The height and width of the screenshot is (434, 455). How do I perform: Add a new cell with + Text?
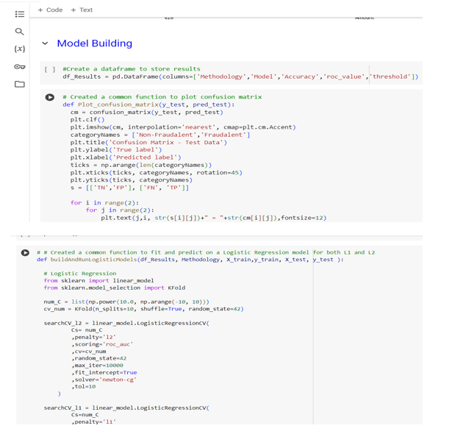click(x=82, y=10)
